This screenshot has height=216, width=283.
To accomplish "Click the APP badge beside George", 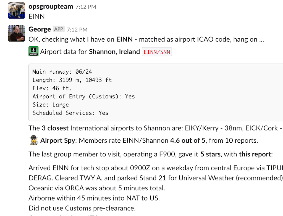I will tap(59, 29).
